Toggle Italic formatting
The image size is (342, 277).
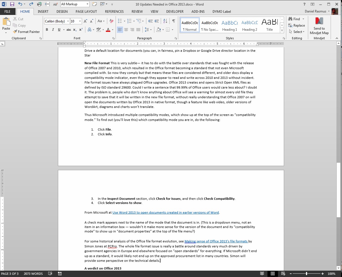[53, 30]
